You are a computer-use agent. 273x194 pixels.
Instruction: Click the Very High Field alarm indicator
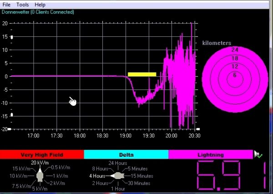coord(42,155)
